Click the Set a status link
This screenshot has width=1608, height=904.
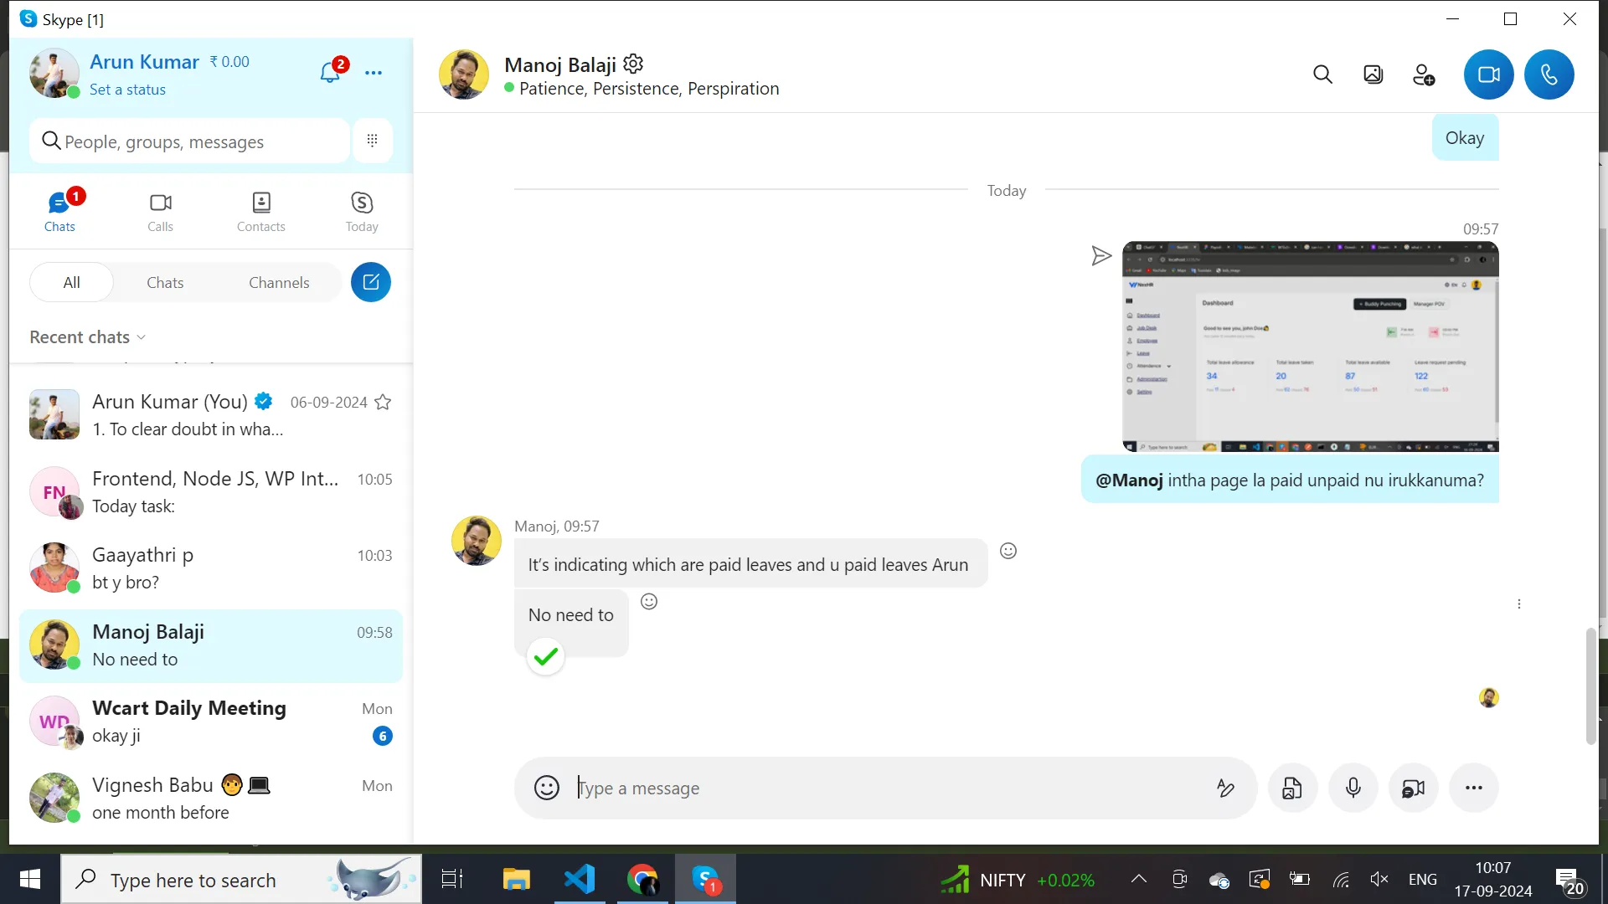127,90
